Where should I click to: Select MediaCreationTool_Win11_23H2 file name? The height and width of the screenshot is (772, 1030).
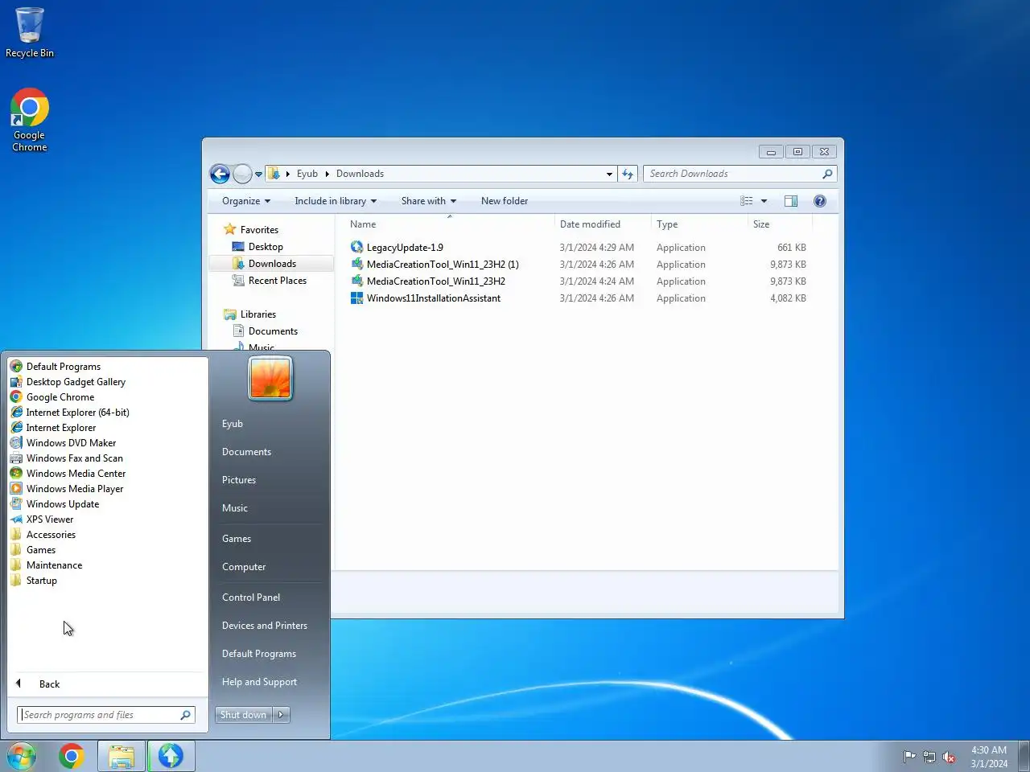(x=436, y=281)
